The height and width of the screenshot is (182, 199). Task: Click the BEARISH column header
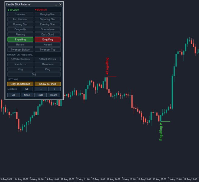tap(41, 10)
